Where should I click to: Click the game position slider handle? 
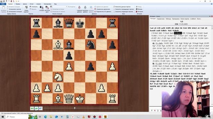(75, 108)
